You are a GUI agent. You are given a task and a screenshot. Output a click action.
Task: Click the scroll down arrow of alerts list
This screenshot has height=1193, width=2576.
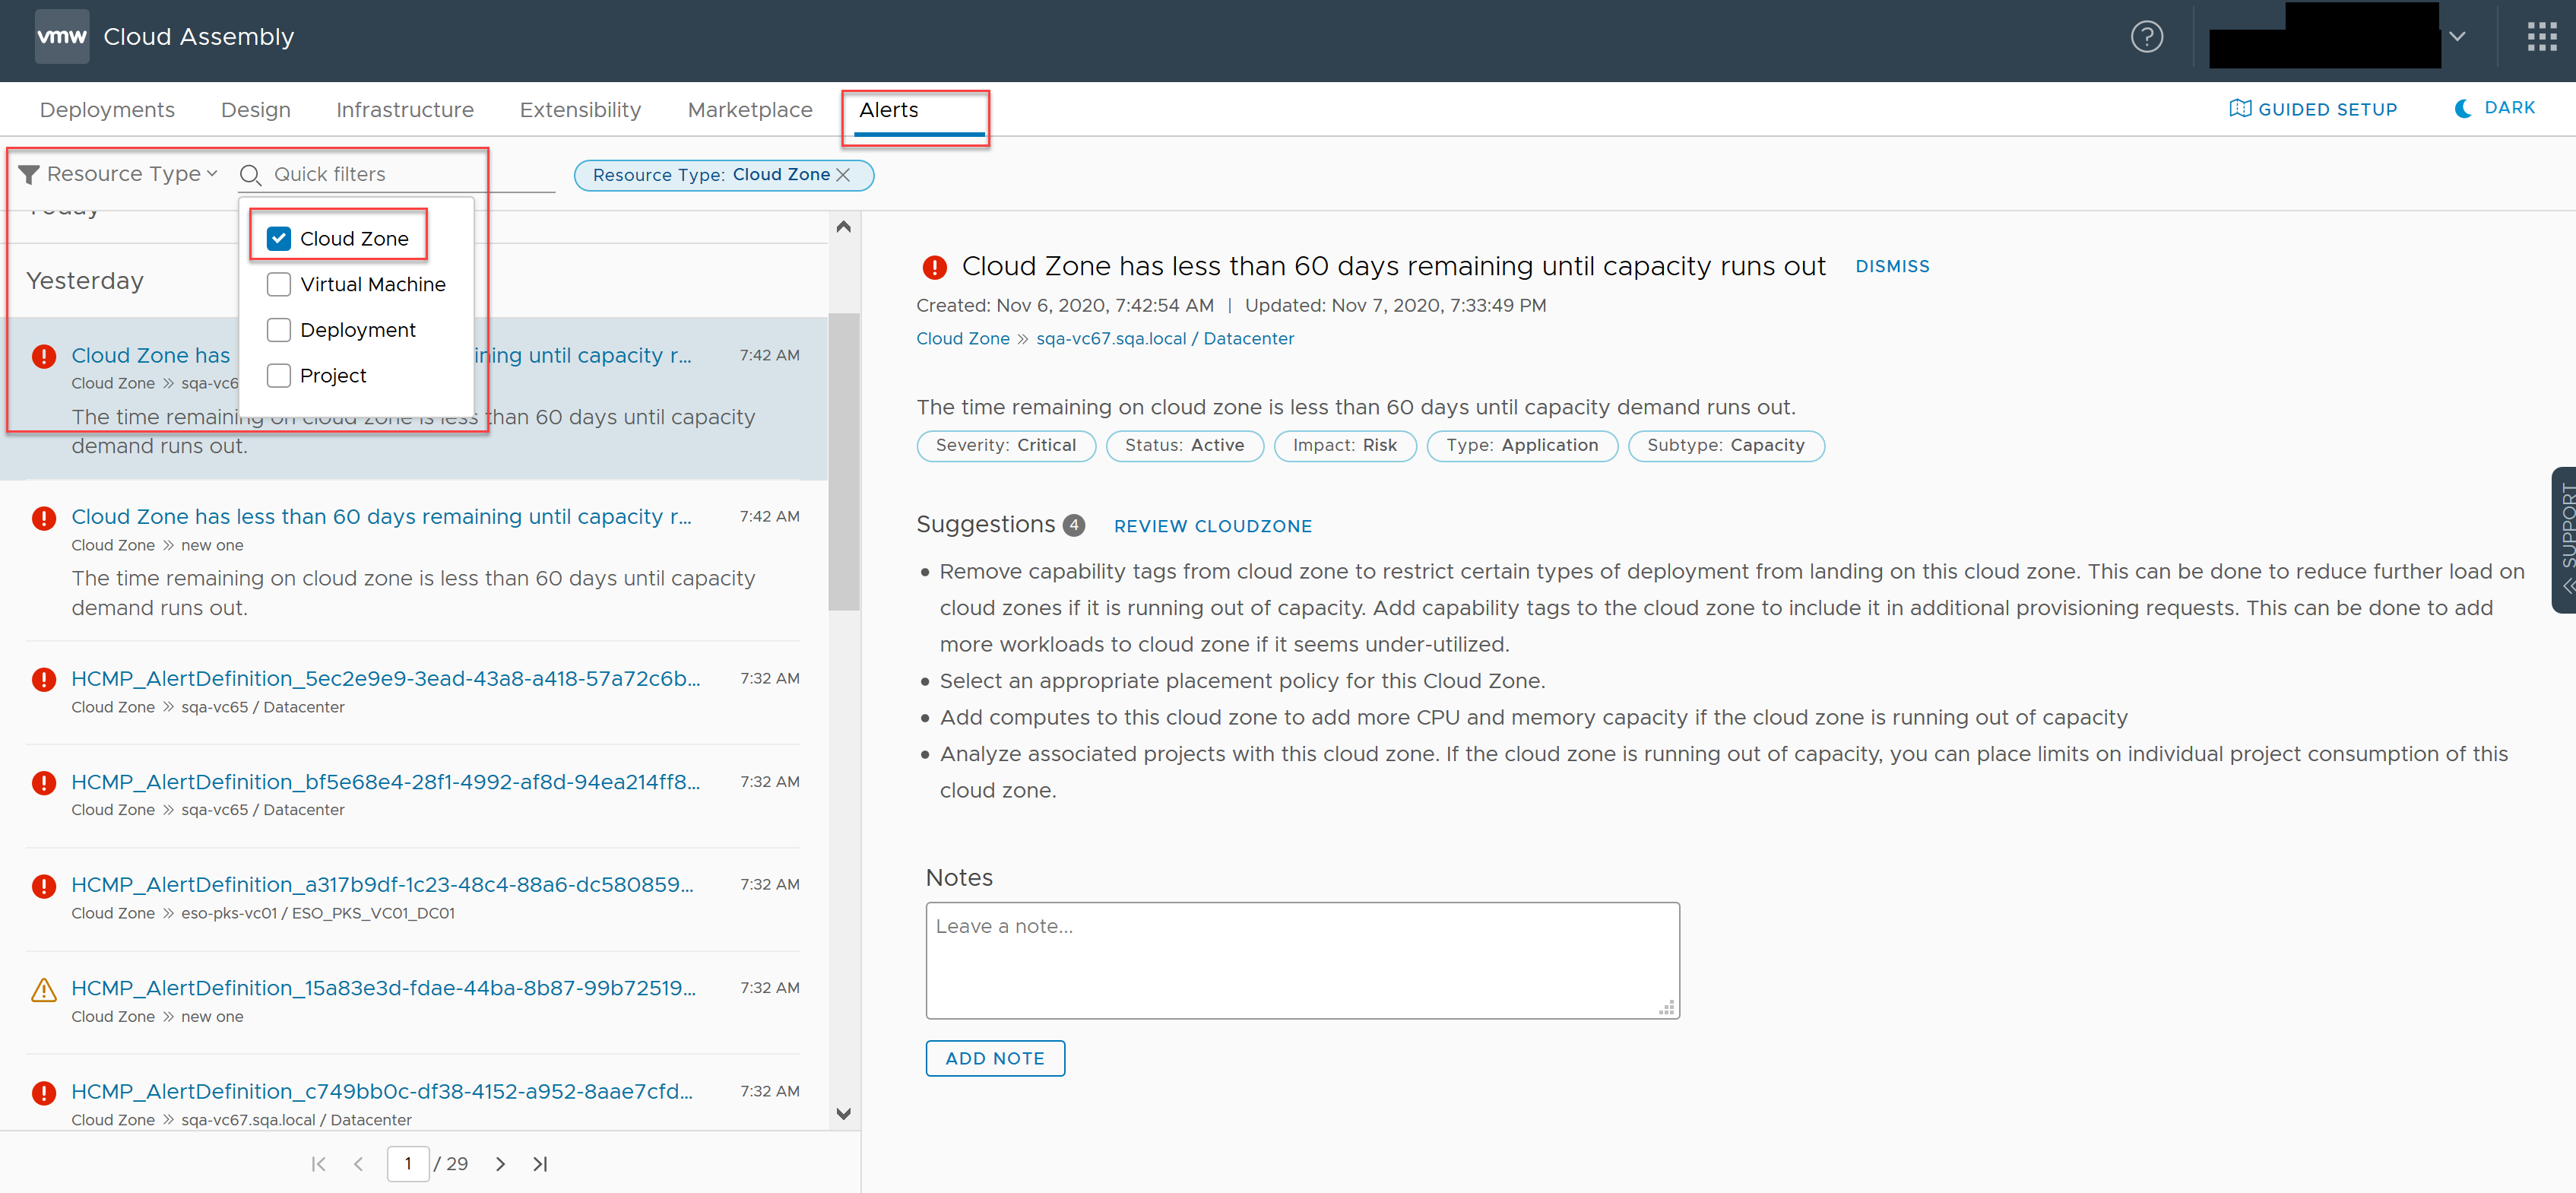pos(843,1113)
